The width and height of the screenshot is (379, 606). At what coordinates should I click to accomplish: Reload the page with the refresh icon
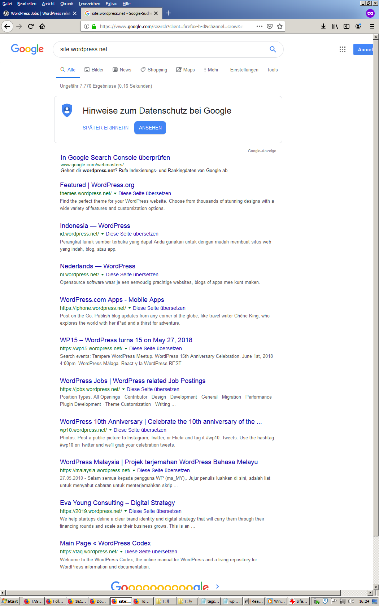click(x=31, y=26)
